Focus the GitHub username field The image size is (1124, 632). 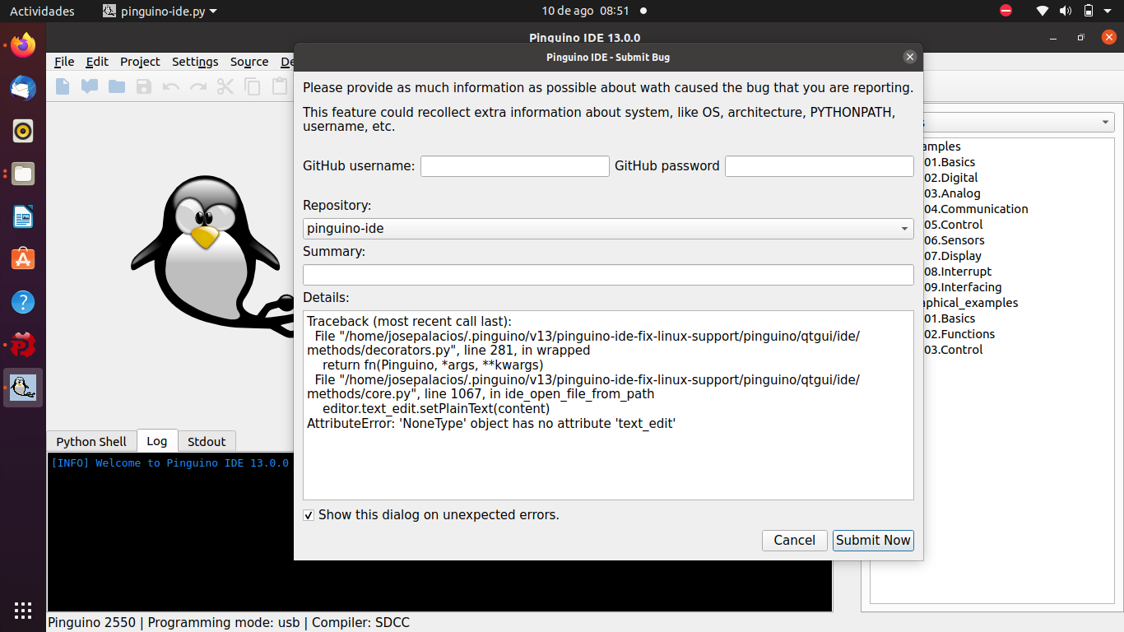pos(515,166)
